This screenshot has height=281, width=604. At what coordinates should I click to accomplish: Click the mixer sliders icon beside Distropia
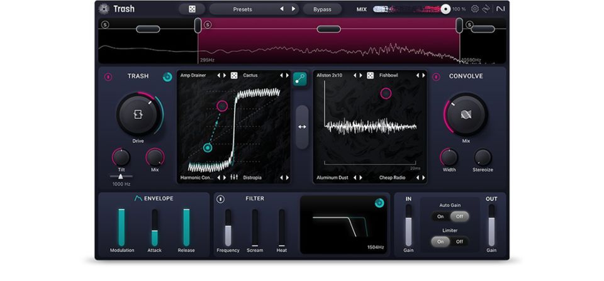tap(234, 178)
